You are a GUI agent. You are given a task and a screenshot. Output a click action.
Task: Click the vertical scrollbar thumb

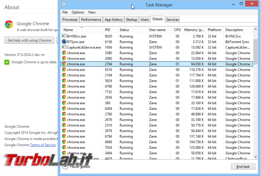[255, 52]
